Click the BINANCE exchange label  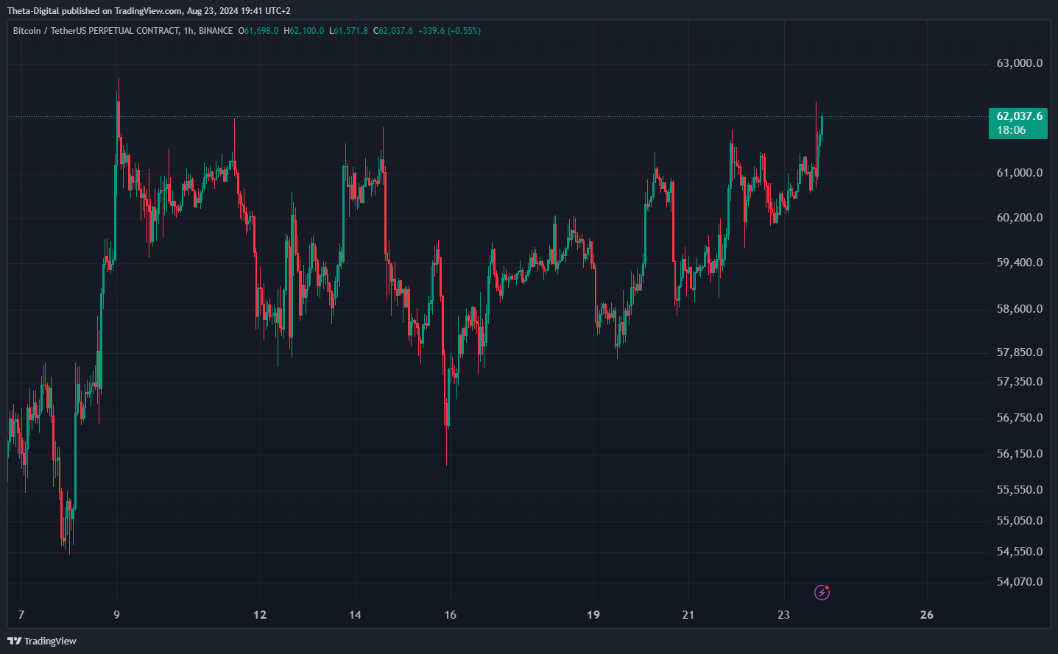[216, 31]
